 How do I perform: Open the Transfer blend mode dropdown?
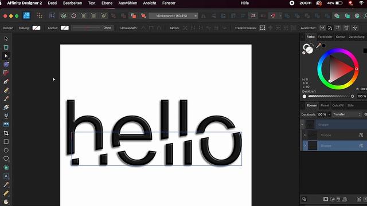pyautogui.click(x=347, y=114)
